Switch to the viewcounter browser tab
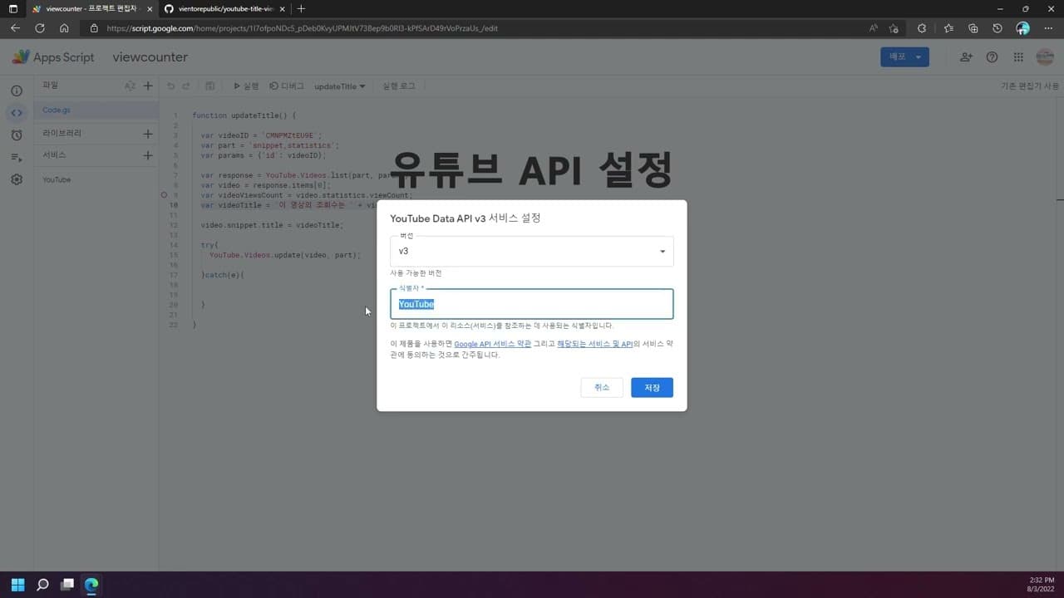Image resolution: width=1064 pixels, height=598 pixels. pyautogui.click(x=90, y=8)
